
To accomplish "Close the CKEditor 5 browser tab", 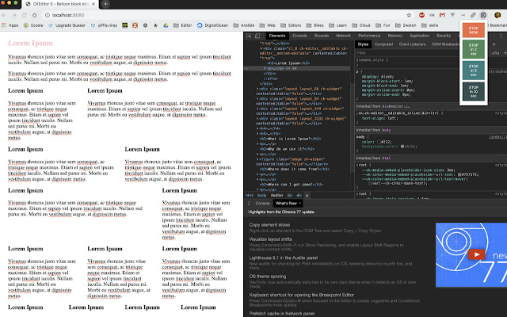I will click(93, 4).
